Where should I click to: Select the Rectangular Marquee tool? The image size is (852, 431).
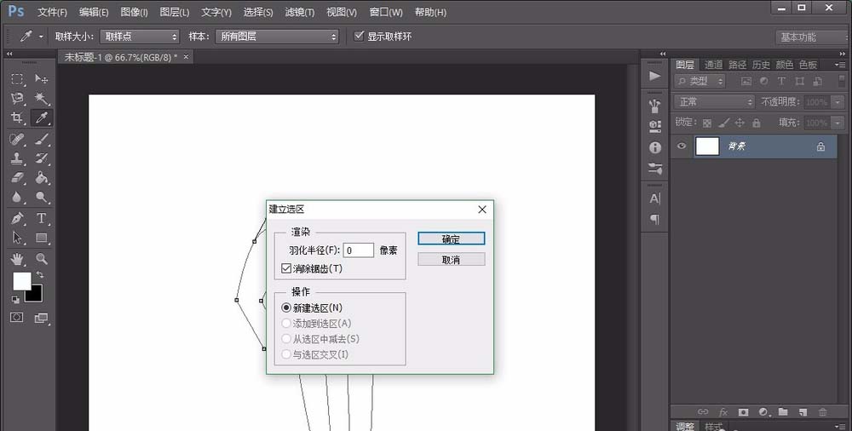pos(17,79)
